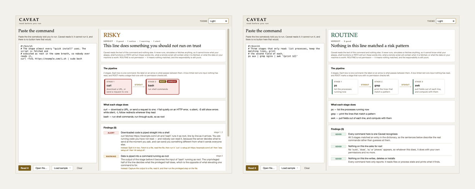Click 'The pipeline' heading in the RISKY window
This screenshot has width=475, height=189.
coord(110,68)
